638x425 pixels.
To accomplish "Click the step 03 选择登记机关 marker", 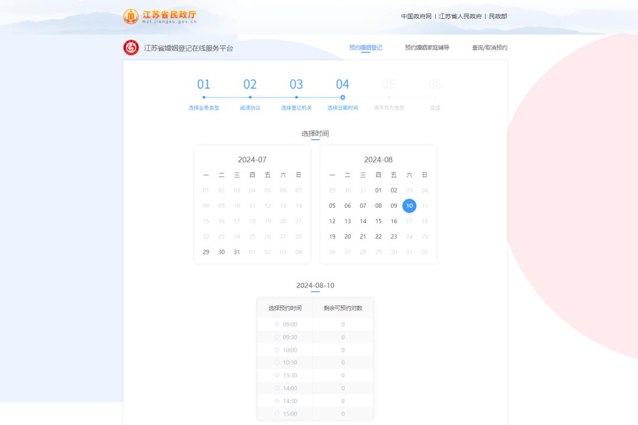I will pos(296,97).
